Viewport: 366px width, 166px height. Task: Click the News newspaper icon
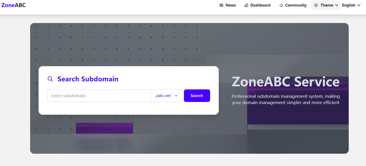221,5
